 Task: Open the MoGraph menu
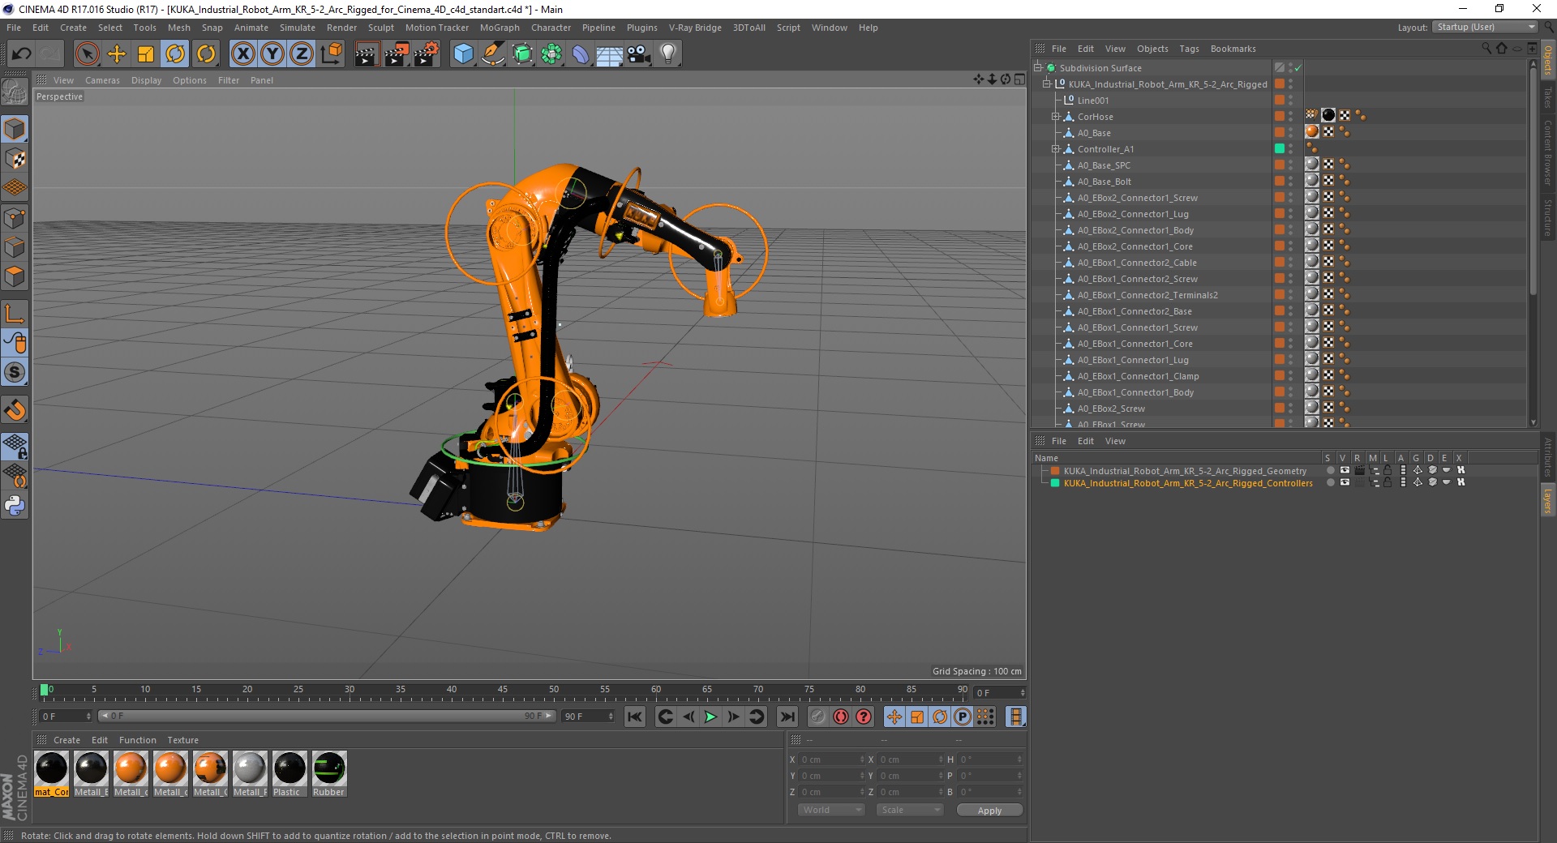500,28
